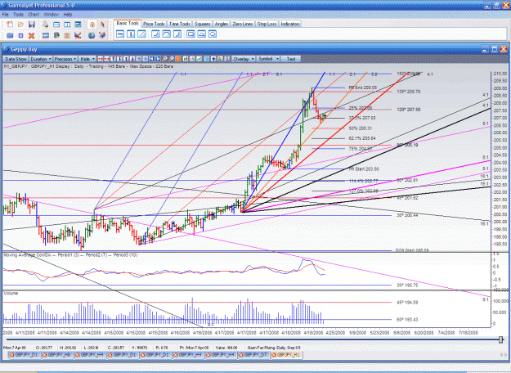Image resolution: width=511 pixels, height=373 pixels.
Task: Click the horizontal window tiling icon
Action: (x=56, y=25)
